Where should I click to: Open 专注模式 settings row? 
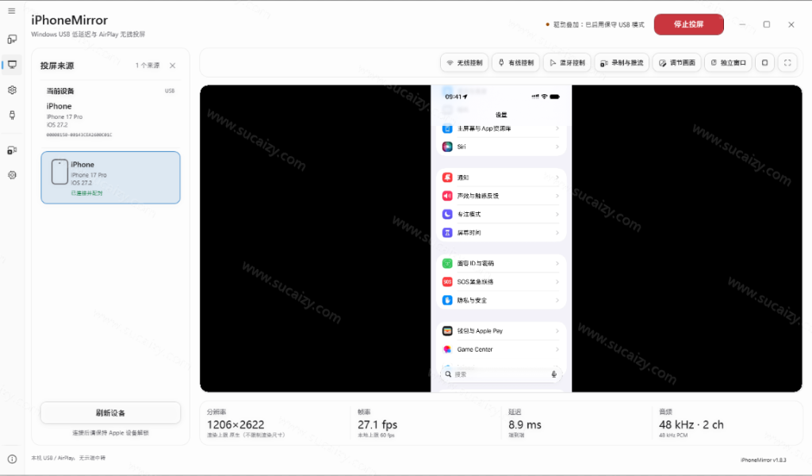click(501, 214)
